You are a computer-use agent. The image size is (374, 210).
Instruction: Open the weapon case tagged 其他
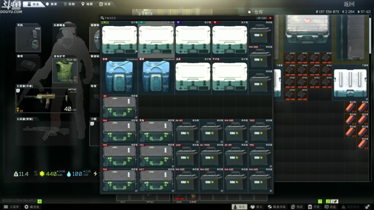pos(156,132)
